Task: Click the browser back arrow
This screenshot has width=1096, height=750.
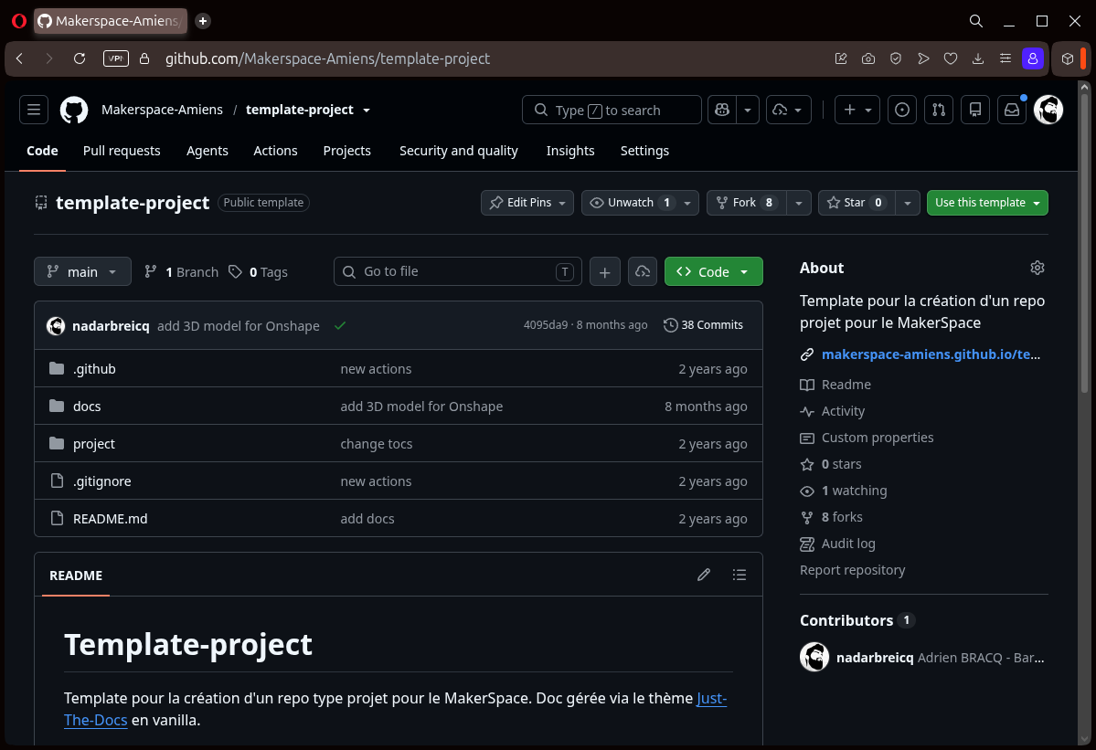Action: tap(19, 58)
